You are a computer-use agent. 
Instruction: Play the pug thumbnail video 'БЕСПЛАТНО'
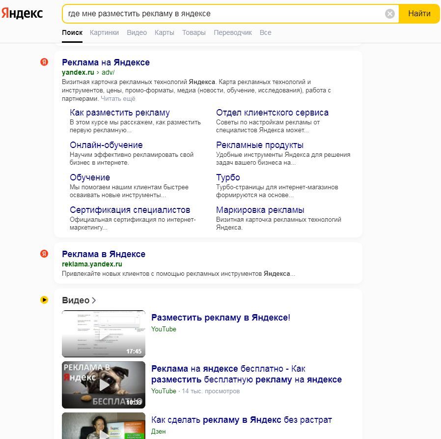point(104,385)
